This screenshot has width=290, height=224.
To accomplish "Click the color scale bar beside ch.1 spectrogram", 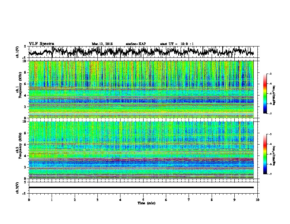I will [265, 94].
